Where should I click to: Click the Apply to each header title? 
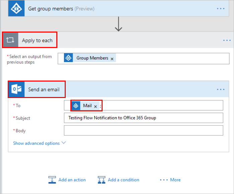[x=37, y=41]
